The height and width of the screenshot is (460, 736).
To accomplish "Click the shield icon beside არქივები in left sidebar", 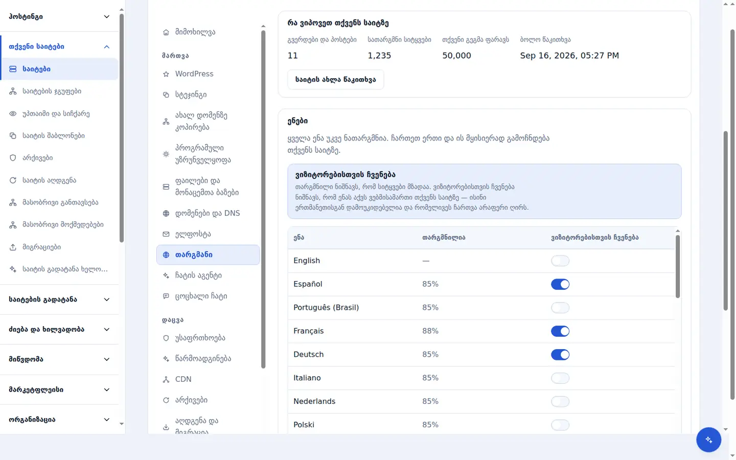I will 13,158.
